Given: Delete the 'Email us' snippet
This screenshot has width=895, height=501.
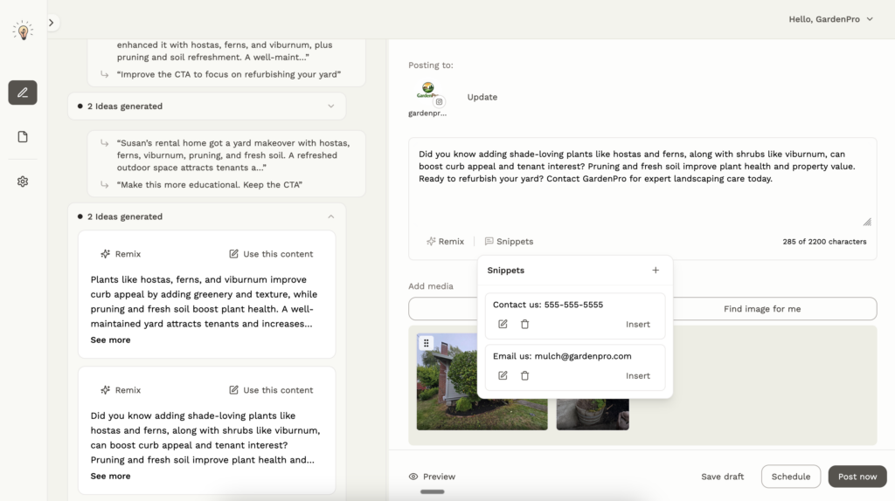Looking at the screenshot, I should 524,376.
